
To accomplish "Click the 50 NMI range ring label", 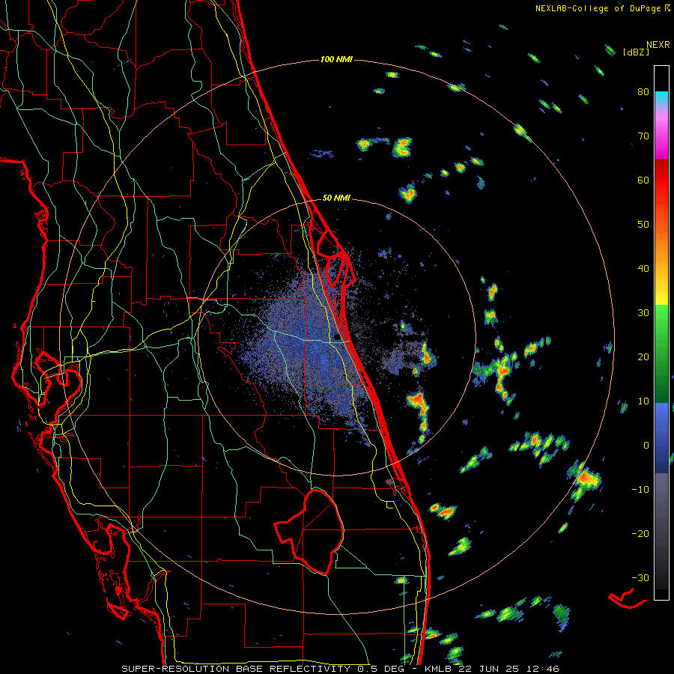I will [336, 198].
